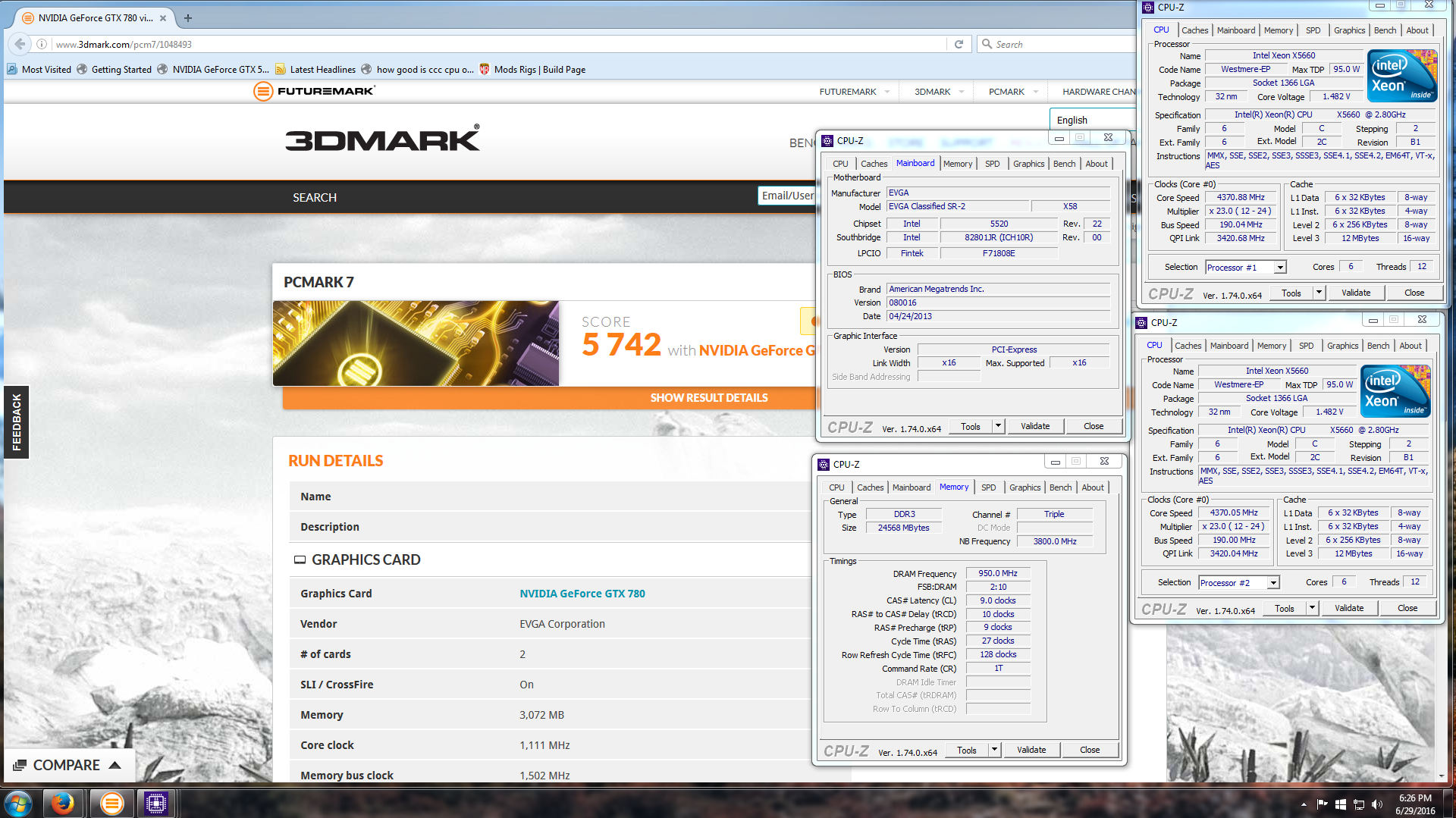Click CPU-Z title icon of Processor #2 window

click(x=1141, y=322)
